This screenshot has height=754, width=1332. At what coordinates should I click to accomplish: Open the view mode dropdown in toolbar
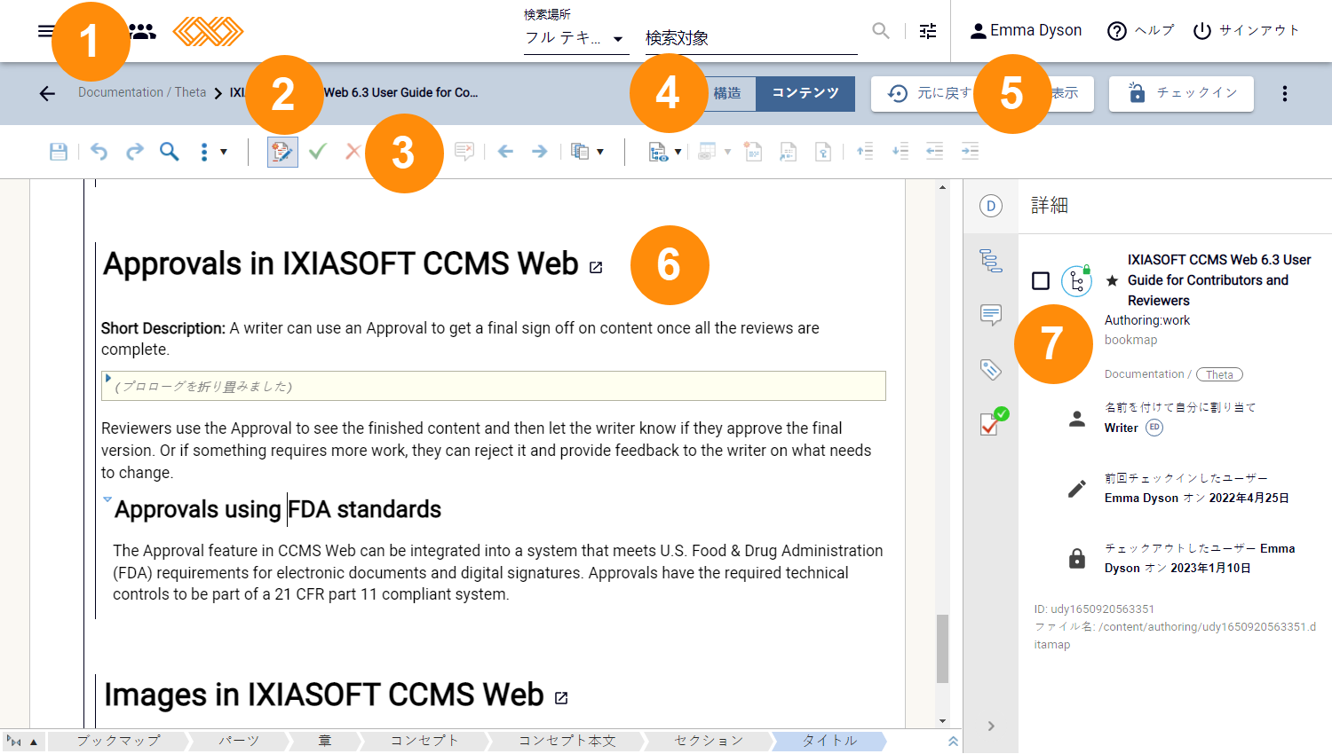[664, 152]
